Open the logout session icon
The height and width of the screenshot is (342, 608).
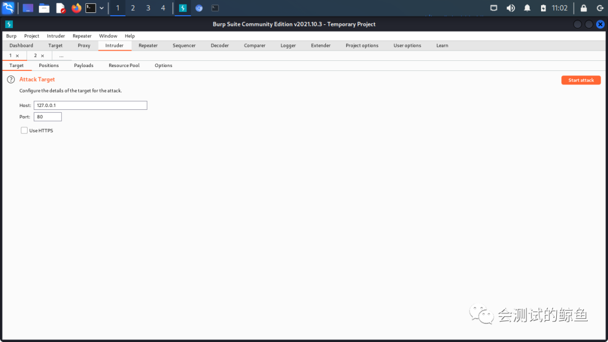(x=600, y=8)
